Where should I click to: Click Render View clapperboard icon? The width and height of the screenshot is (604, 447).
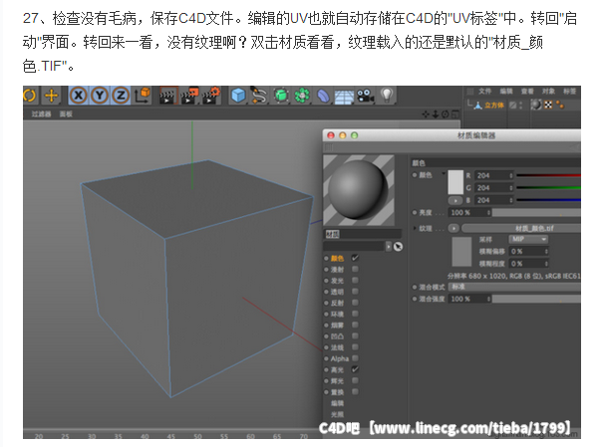pyautogui.click(x=168, y=96)
